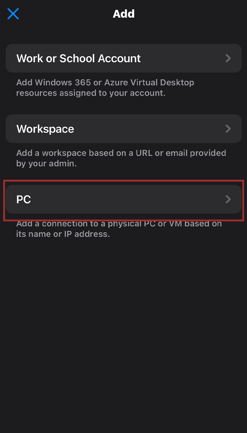Click the Windows 365 or Azure description text

pos(105,82)
